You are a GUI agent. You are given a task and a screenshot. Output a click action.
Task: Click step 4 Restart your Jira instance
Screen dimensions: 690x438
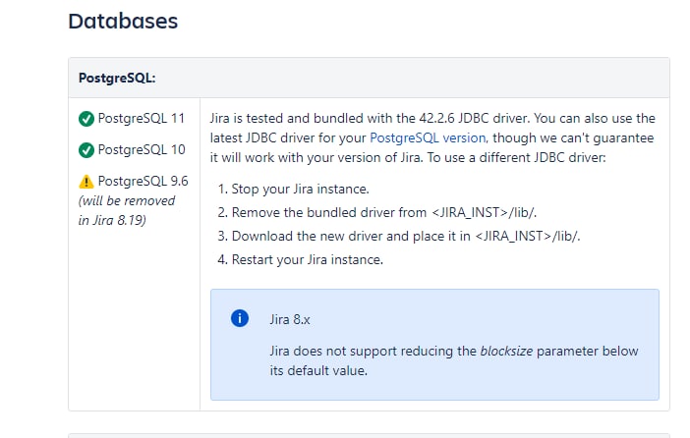click(x=301, y=260)
